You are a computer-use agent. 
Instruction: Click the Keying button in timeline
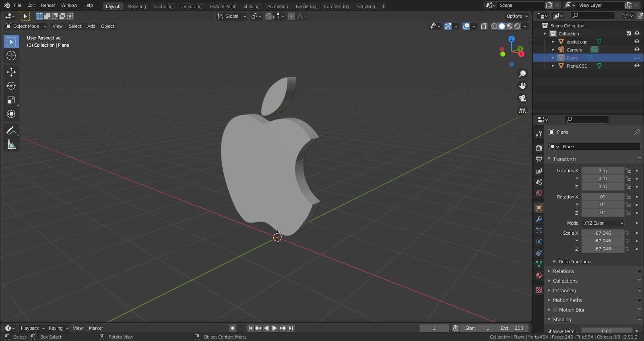pos(58,328)
